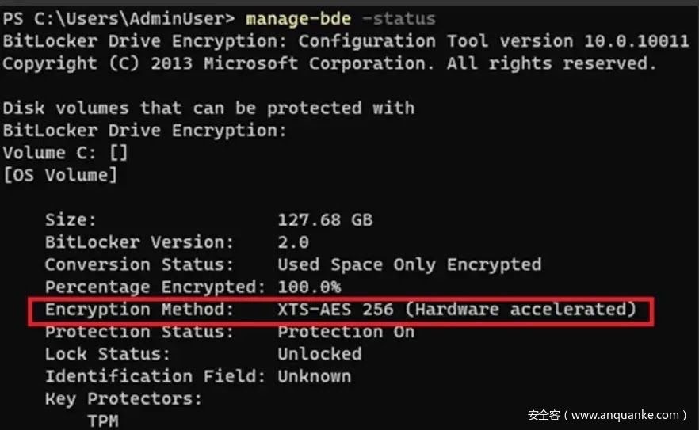Click the BitLocker Version label

(x=139, y=242)
